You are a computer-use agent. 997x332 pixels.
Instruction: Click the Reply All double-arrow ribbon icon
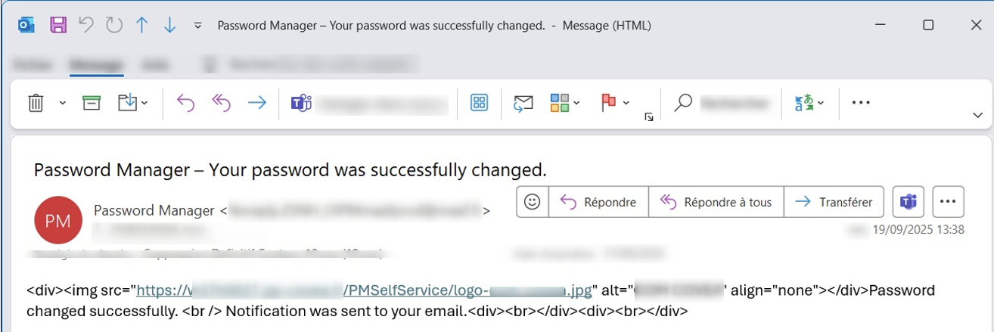(221, 103)
